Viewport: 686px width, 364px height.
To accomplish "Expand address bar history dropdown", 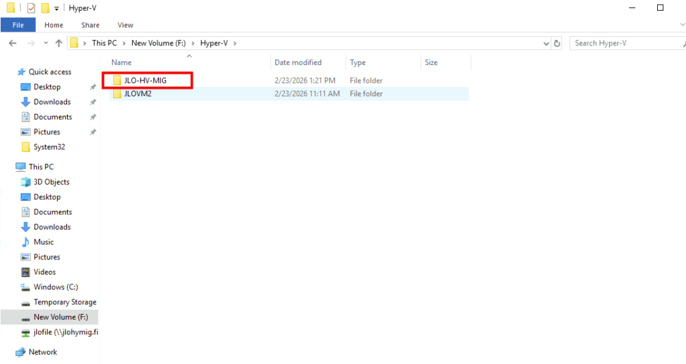I will click(x=546, y=43).
